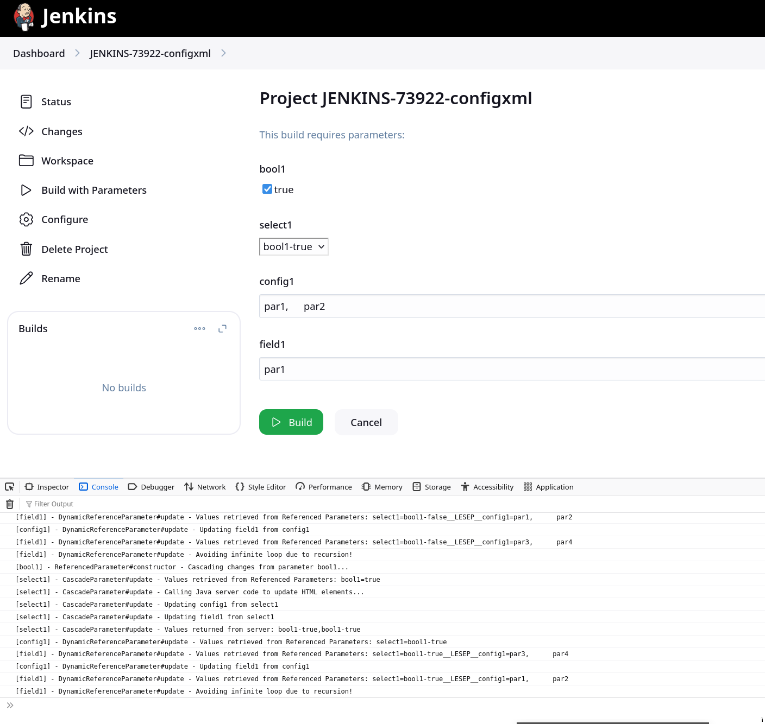Open Workspace folder icon
765x724 pixels.
[26, 161]
